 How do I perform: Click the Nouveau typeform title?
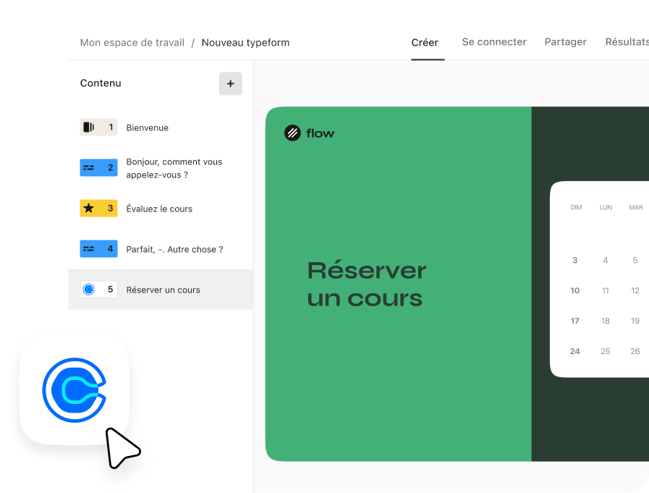coord(245,43)
